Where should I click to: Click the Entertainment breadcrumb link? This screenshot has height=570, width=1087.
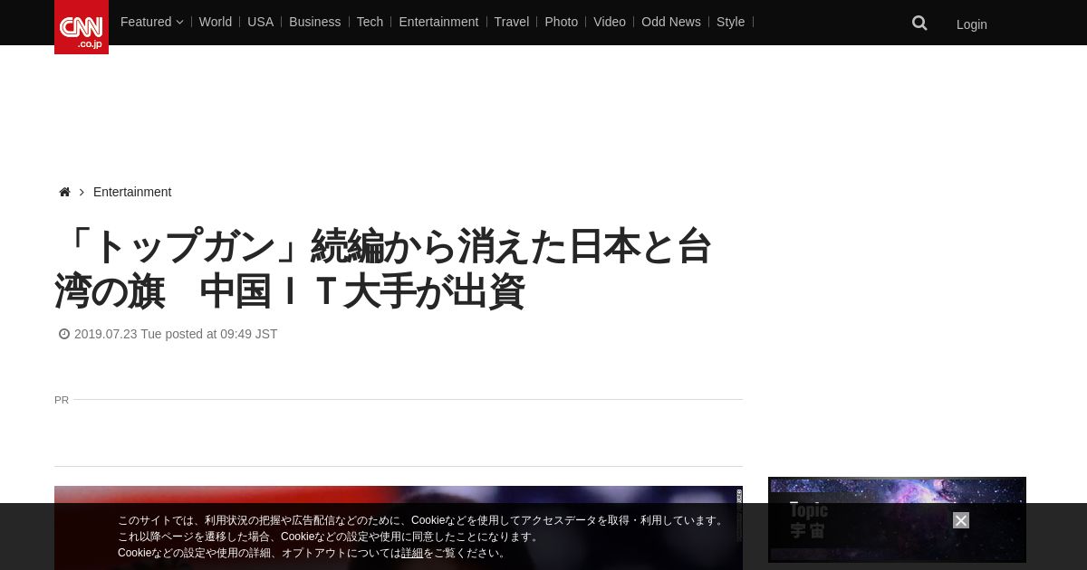coord(132,192)
